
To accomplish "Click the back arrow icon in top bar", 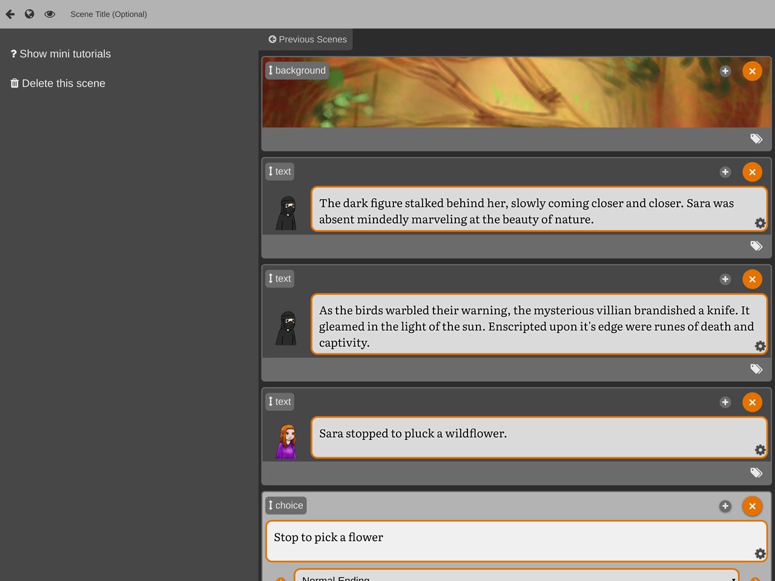I will point(10,14).
